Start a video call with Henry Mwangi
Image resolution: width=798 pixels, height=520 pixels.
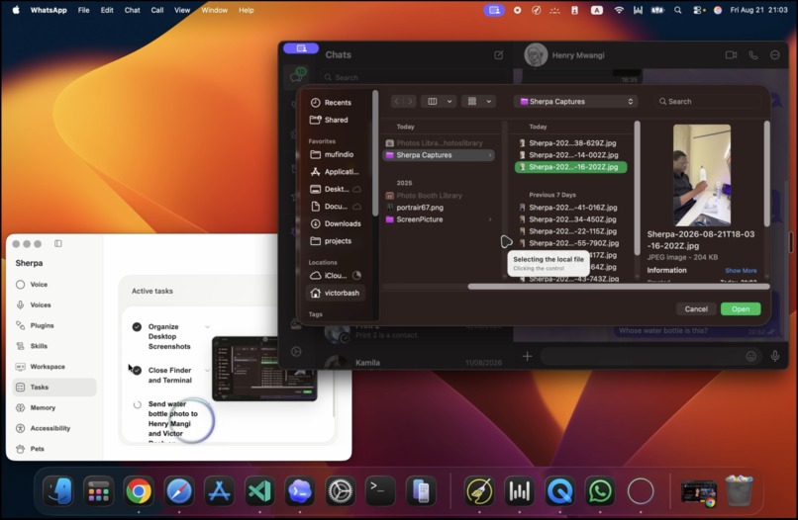(731, 55)
